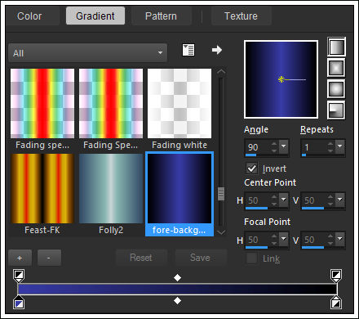
Task: Click the scrollbar down arrow in gradient list
Action: [x=221, y=232]
